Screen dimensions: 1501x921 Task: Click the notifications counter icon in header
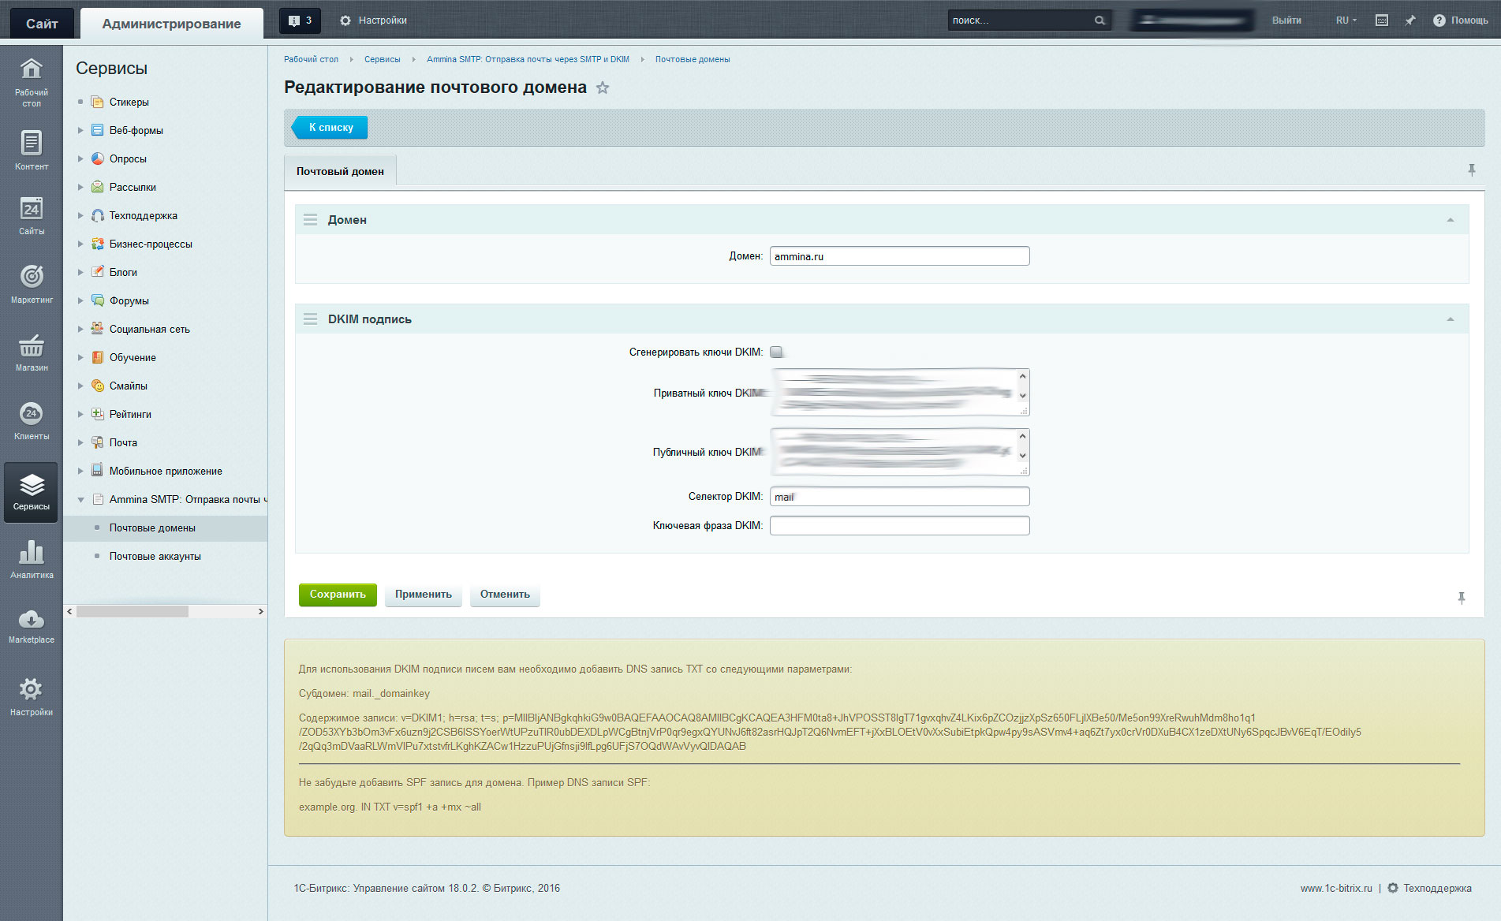point(300,21)
